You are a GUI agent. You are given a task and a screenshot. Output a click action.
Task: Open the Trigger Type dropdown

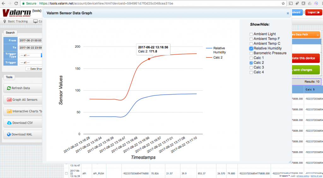(x=30, y=55)
